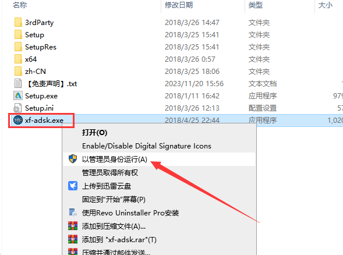Click the Xunlei bird icon in the menu
This screenshot has width=343, height=255.
pyautogui.click(x=73, y=186)
